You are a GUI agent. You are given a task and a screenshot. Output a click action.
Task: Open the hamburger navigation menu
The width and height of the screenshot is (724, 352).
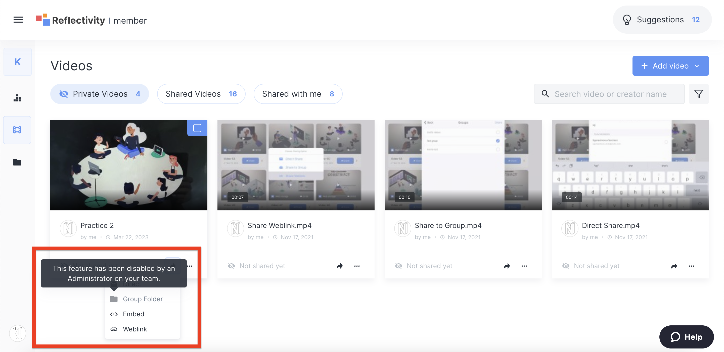18,20
